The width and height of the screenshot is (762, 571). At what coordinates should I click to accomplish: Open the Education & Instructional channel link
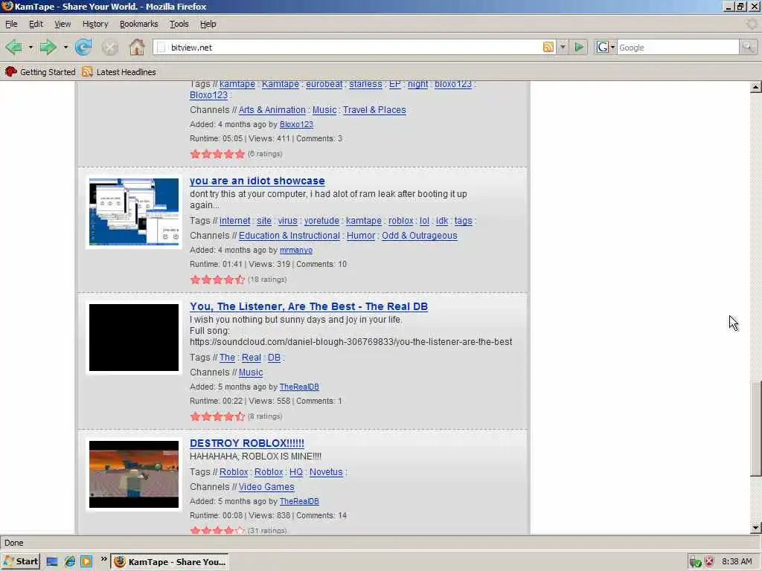289,236
